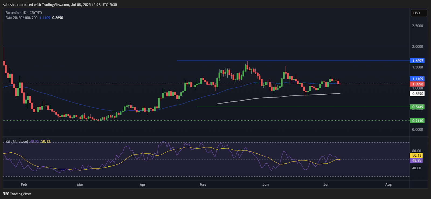This screenshot has height=199, width=431.
Task: Click the EMA value 1.1109 in legend
Action: (x=45, y=18)
